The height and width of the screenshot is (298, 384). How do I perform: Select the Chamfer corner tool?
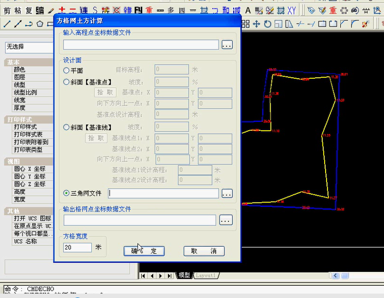[344, 24]
